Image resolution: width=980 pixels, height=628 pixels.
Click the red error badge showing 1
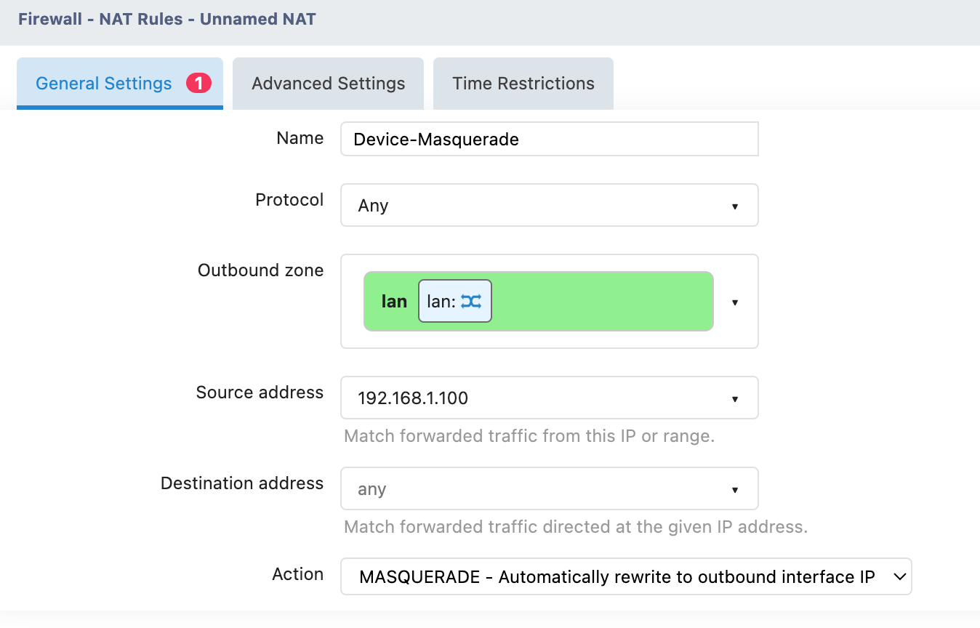198,84
